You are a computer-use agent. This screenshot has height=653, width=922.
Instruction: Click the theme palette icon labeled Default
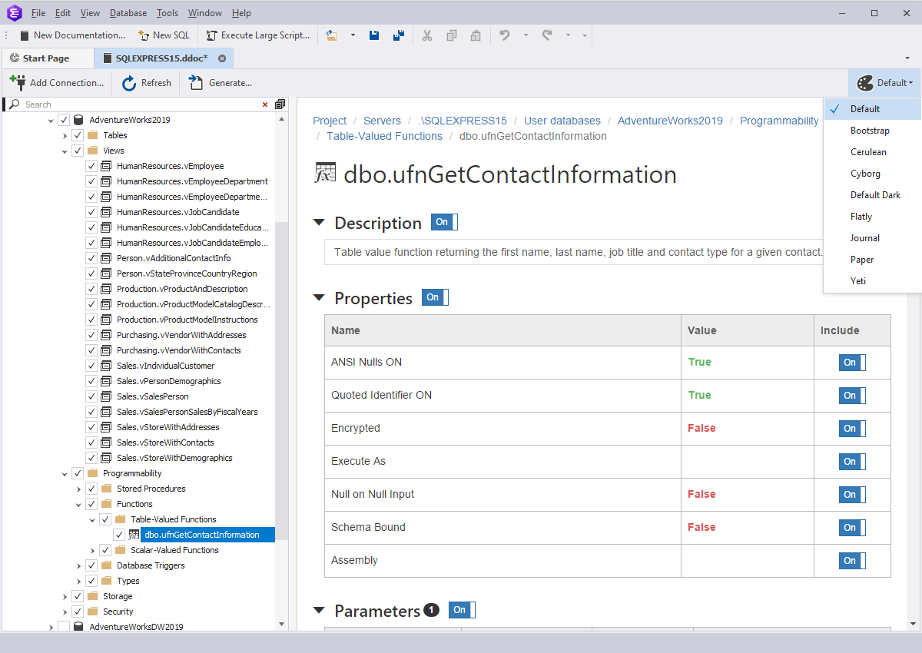[864, 82]
